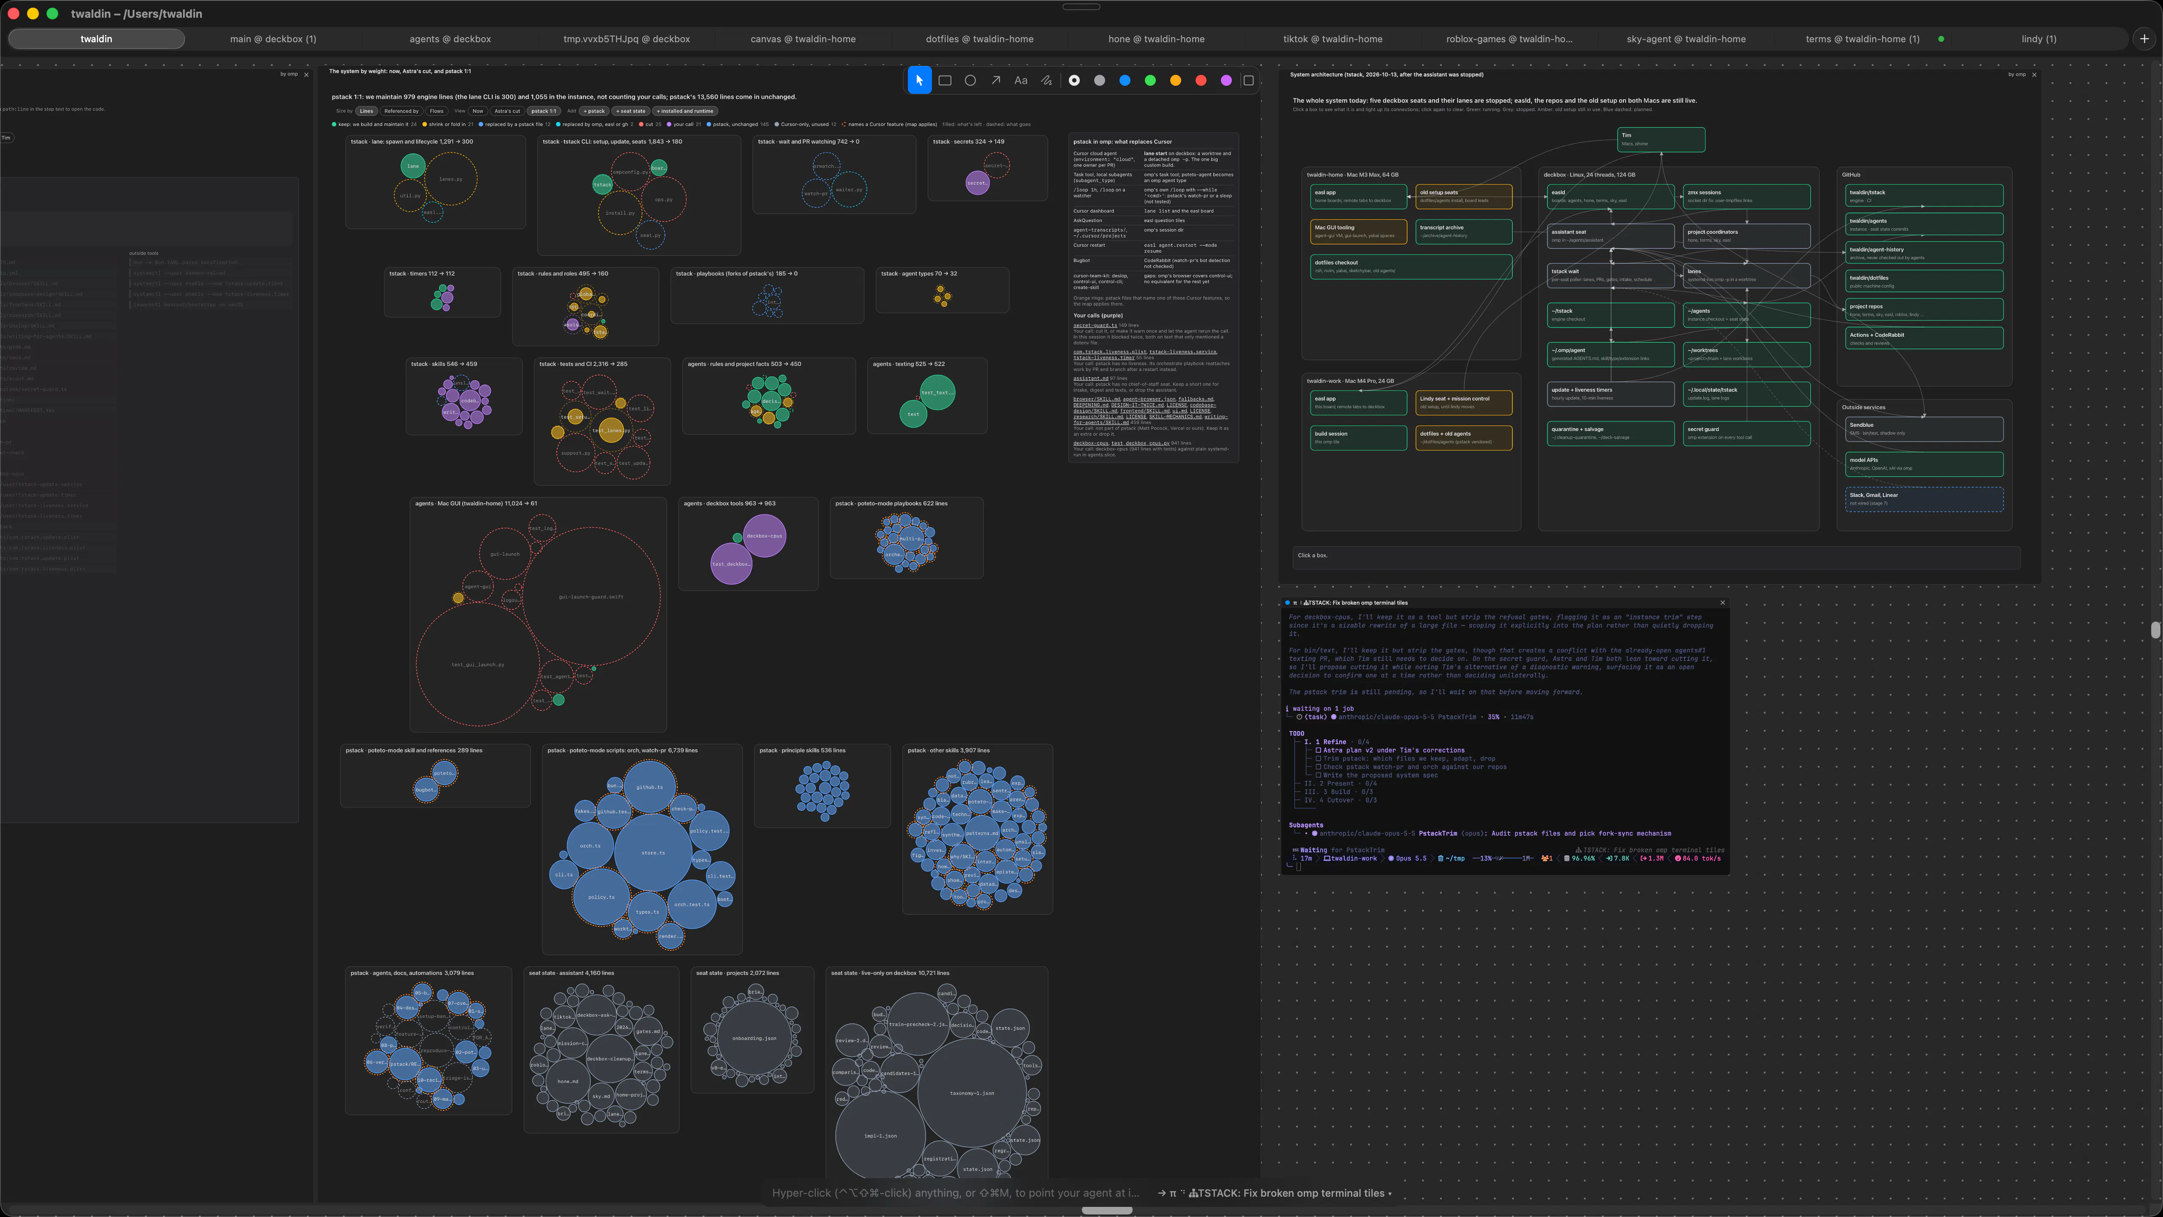Switch to the agents @ deckbox tab
The height and width of the screenshot is (1217, 2163).
(x=450, y=38)
